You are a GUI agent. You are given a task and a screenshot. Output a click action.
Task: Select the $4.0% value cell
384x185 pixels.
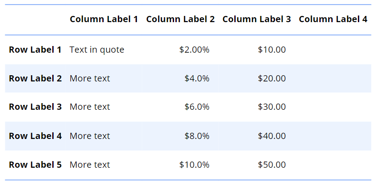[x=197, y=78]
